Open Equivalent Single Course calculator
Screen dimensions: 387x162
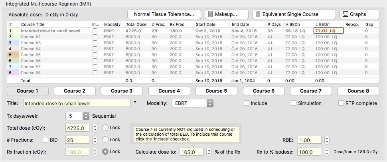(x=293, y=14)
